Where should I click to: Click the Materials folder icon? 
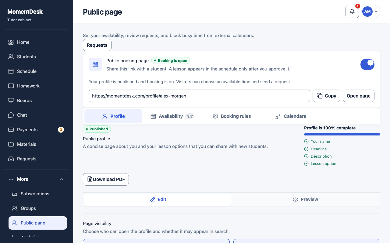[x=11, y=144]
